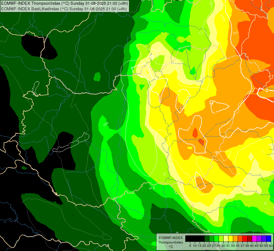This screenshot has height=251, width=274.
Task: Click the legend label 'ECMWF-INDEX'
Action: coord(171,238)
